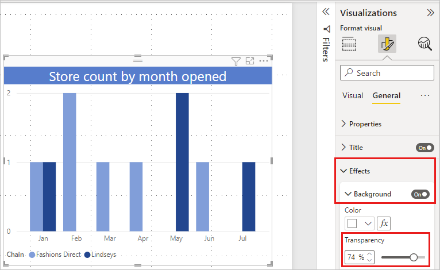
Task: Expand the Properties section
Action: click(x=343, y=124)
